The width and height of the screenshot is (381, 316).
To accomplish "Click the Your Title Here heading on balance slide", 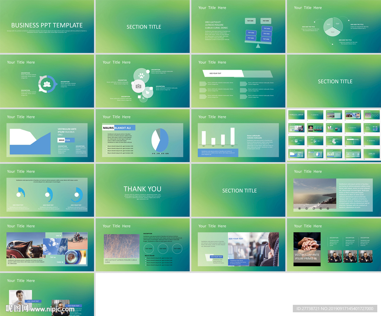I will click(x=212, y=8).
